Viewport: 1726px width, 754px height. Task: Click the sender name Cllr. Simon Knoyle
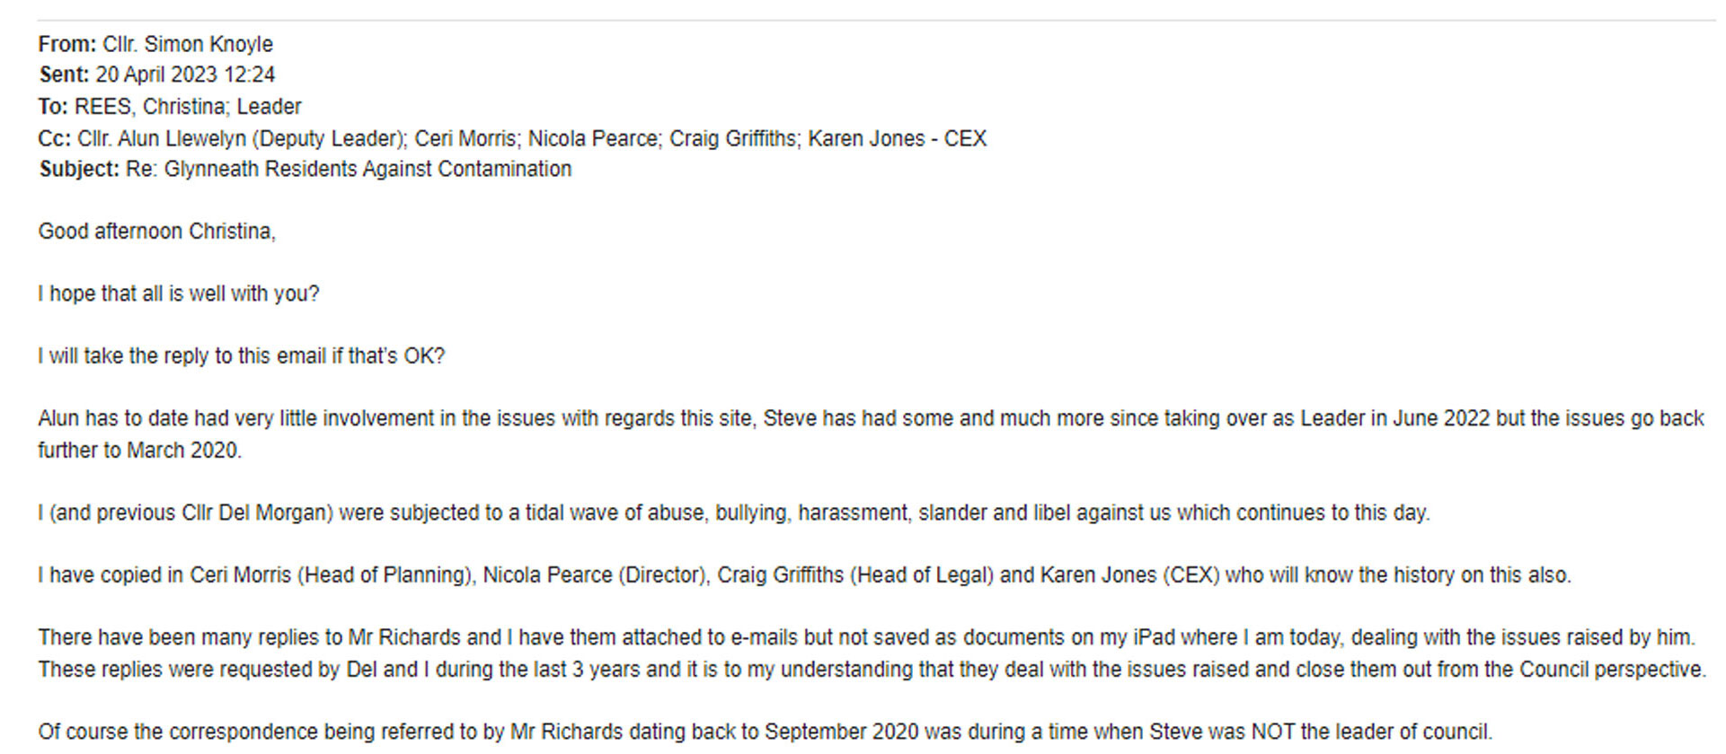pyautogui.click(x=188, y=44)
